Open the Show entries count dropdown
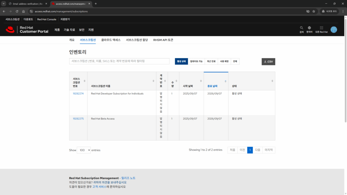The width and height of the screenshot is (347, 195). [84, 150]
